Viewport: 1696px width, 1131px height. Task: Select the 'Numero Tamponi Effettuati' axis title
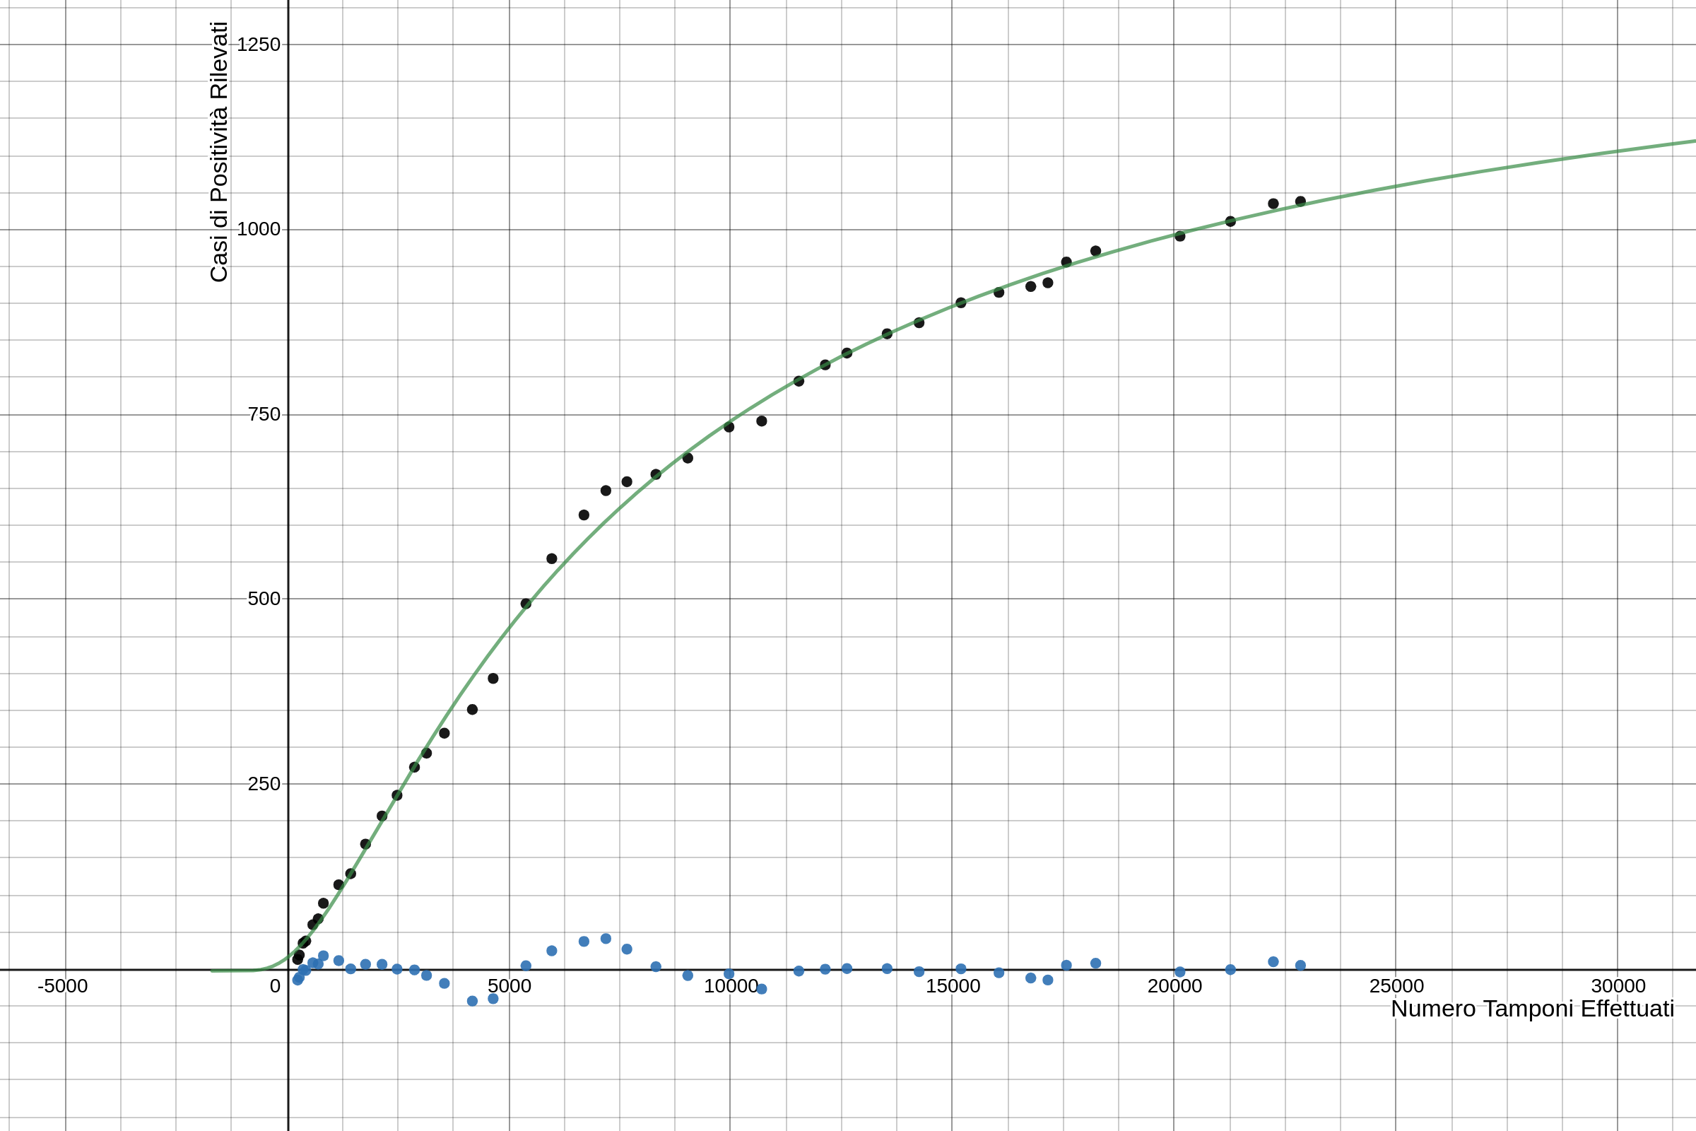tap(1532, 1009)
